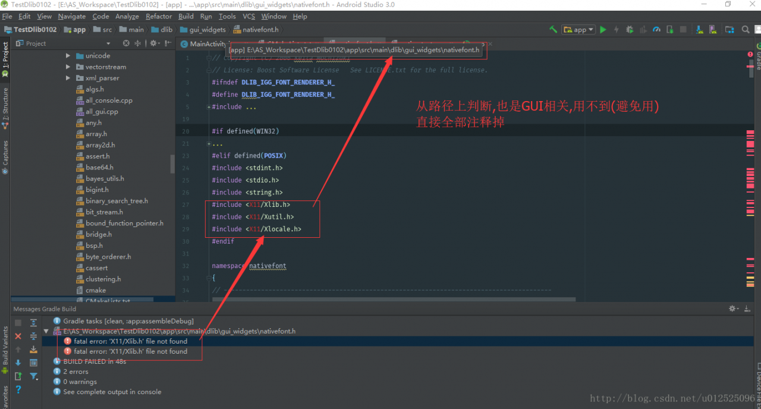Expand the xml_parser folder

coord(68,78)
